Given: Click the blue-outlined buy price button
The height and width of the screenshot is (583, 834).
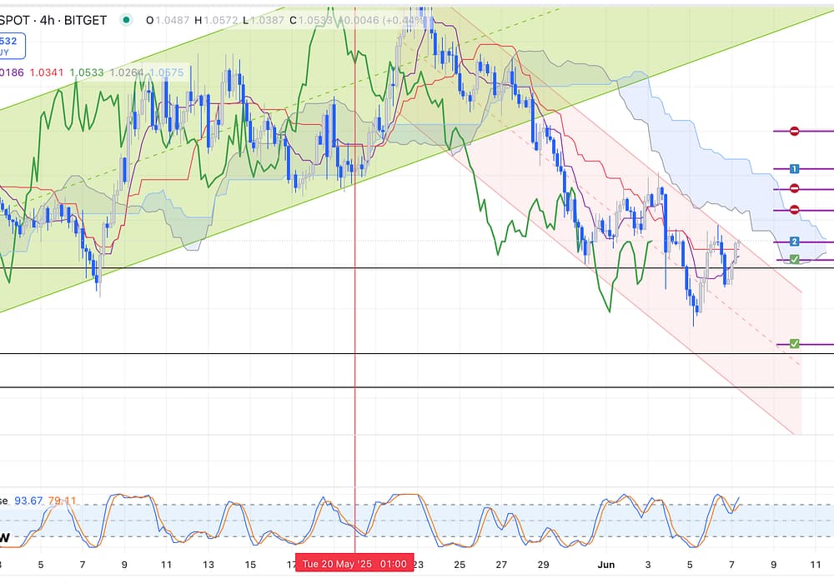Looking at the screenshot, I should [14, 45].
